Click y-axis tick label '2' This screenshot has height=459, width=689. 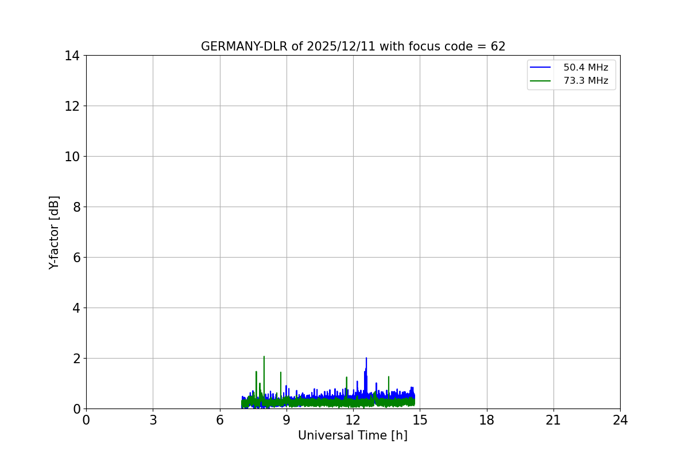(x=76, y=359)
